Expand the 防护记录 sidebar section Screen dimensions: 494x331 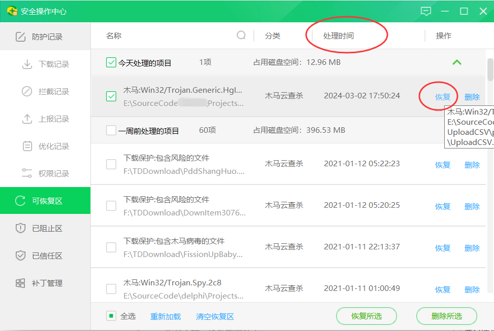tap(47, 37)
